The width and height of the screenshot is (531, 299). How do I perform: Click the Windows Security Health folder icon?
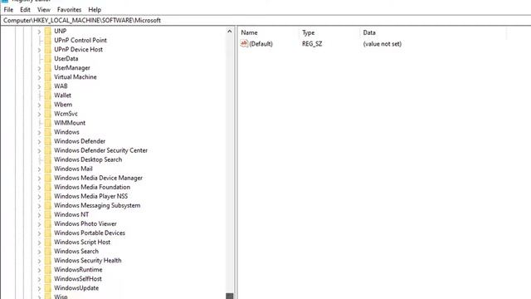tap(48, 260)
